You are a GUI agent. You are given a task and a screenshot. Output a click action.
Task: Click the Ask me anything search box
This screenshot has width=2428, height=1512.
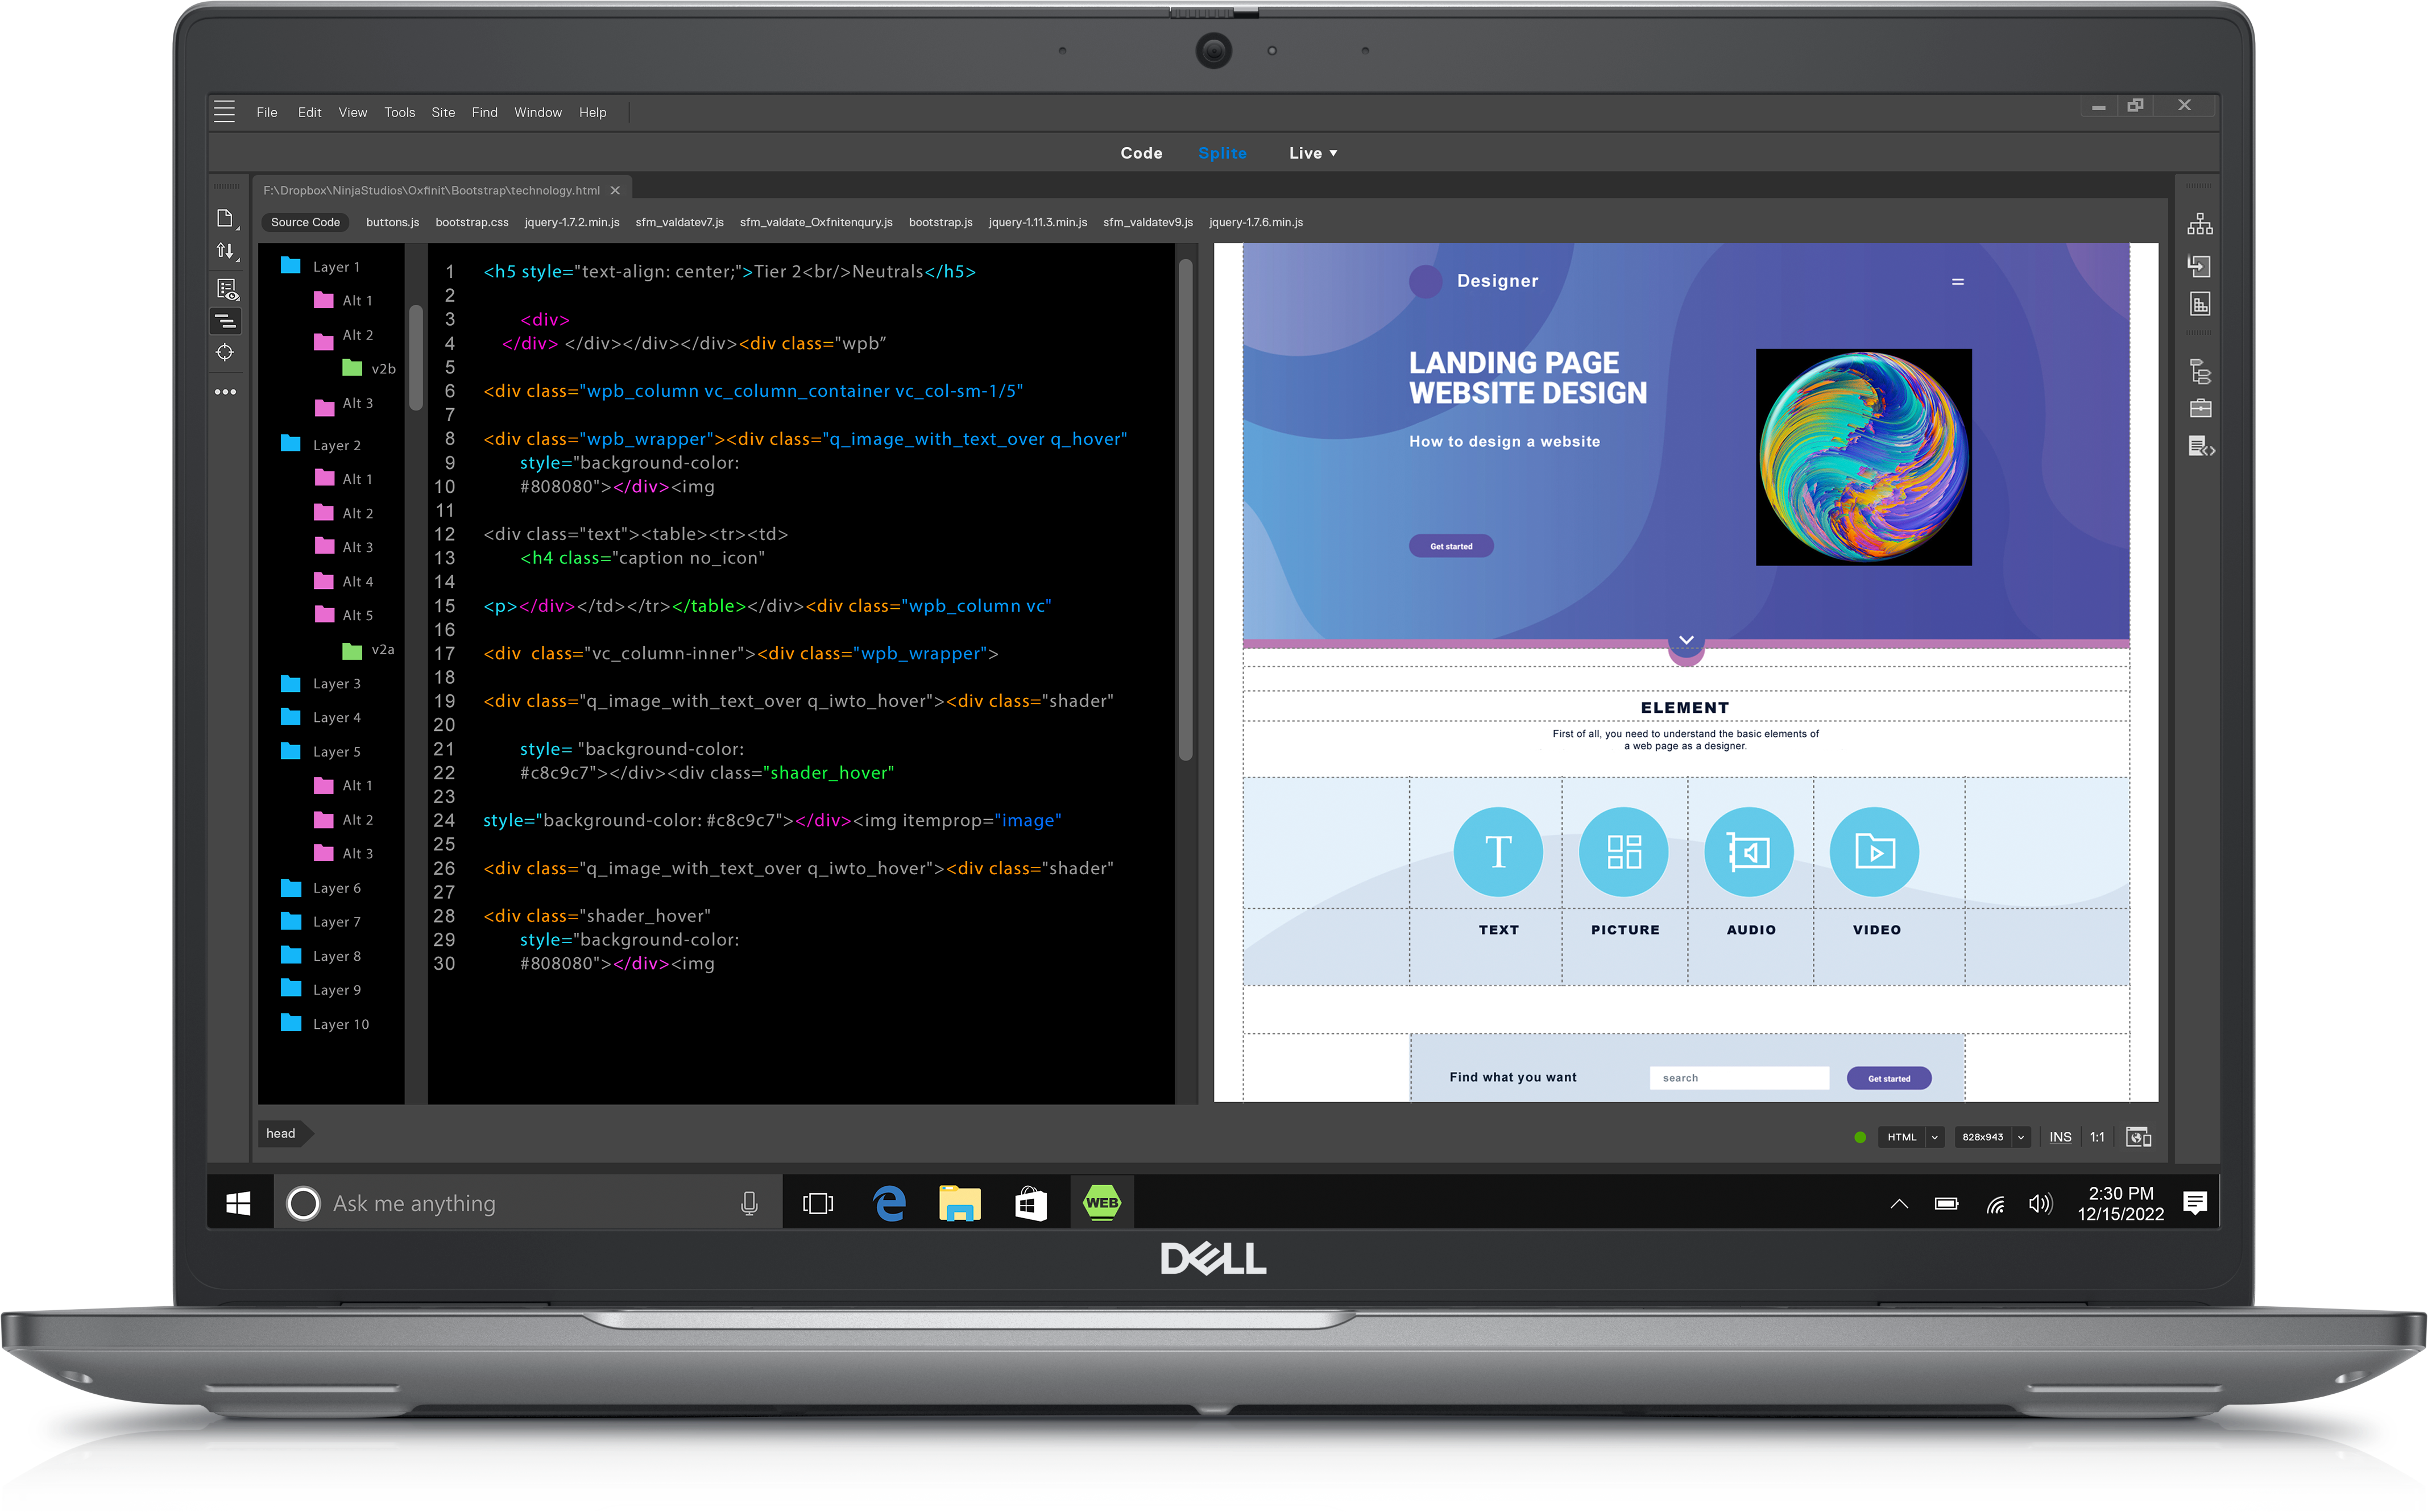(x=528, y=1203)
